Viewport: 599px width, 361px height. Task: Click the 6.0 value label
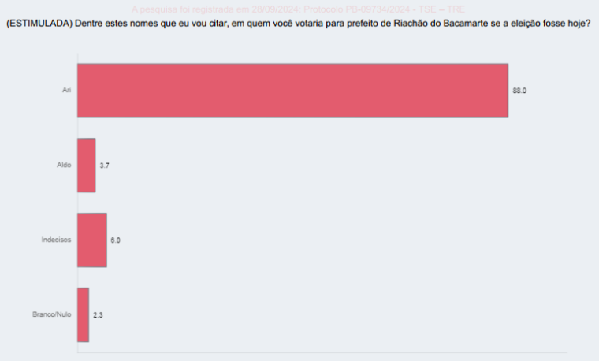point(115,240)
